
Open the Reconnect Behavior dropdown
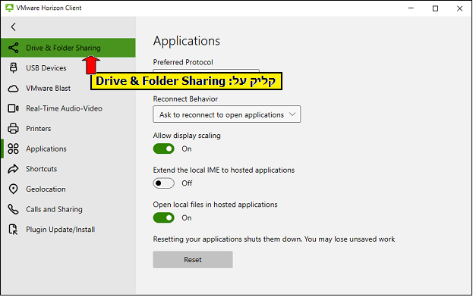click(x=226, y=114)
